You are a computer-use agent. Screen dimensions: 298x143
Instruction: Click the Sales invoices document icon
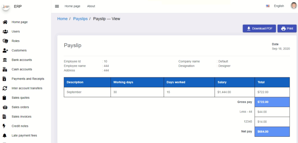click(x=5, y=117)
